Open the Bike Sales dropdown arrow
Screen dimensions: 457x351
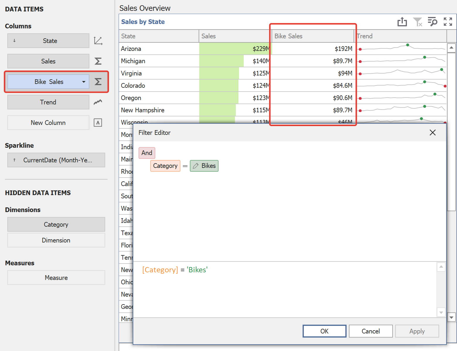(84, 82)
